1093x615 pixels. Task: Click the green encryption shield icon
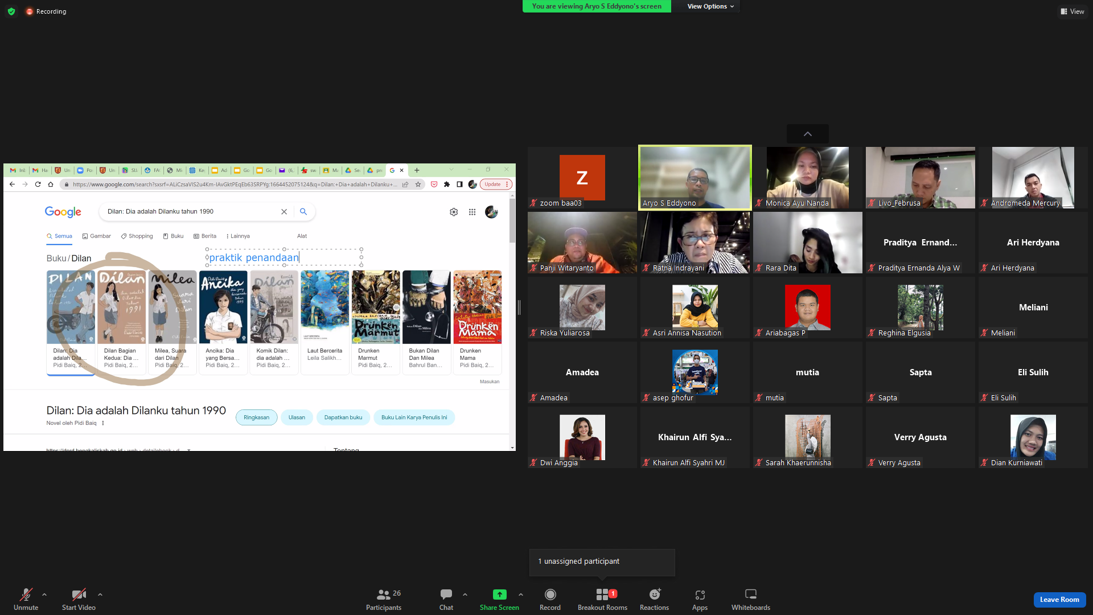11,11
